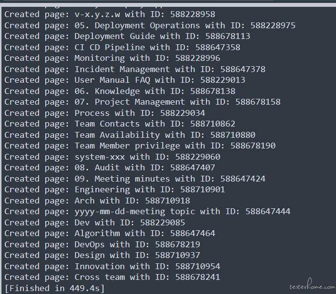This screenshot has height=294, width=336.
Task: Click the '08. Audit' log line
Action: click(x=110, y=167)
